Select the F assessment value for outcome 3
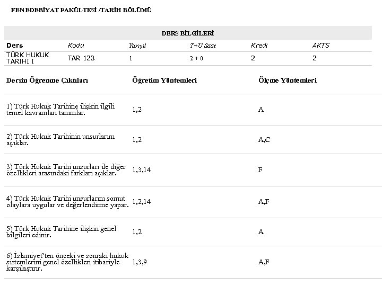Viewport: 382px width, 286px height. (260, 170)
